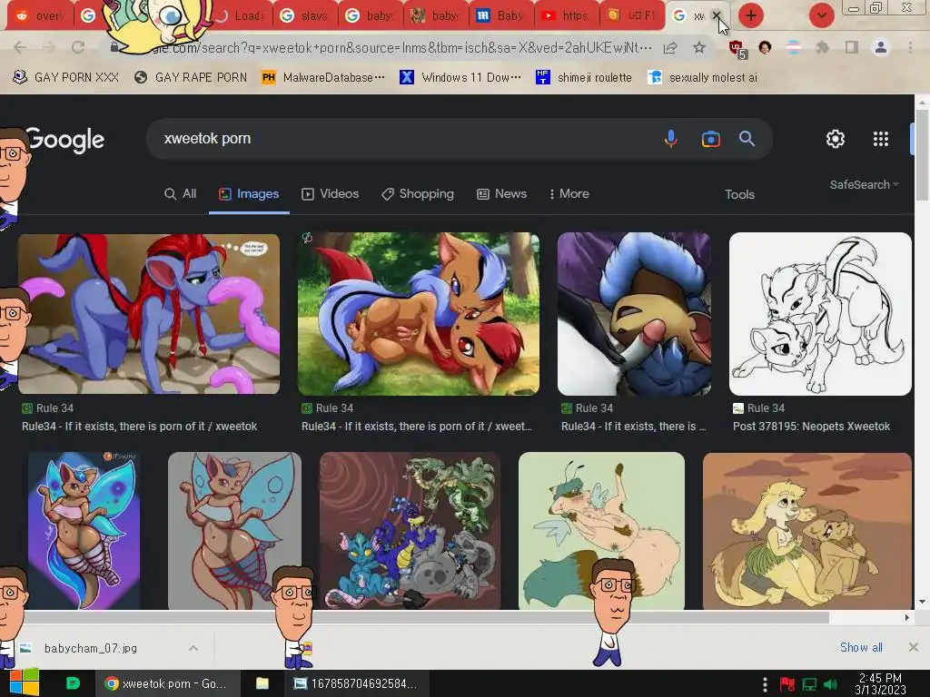Open a new tab with the plus button
Viewport: 930px width, 697px height.
click(751, 15)
